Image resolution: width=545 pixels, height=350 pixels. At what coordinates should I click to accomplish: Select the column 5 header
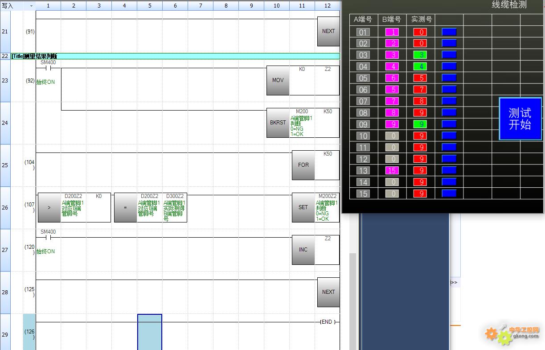[150, 6]
